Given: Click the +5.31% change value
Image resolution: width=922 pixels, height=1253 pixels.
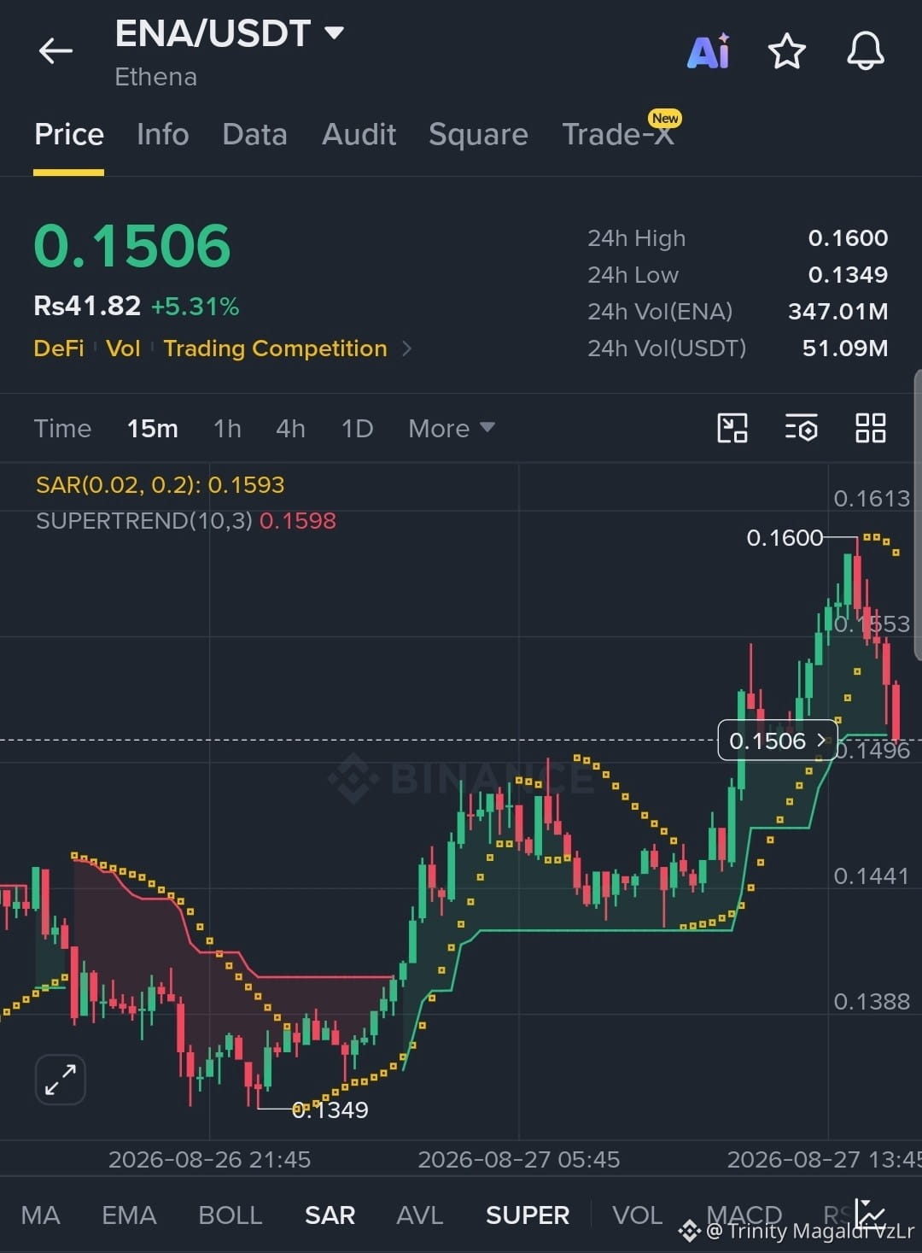Looking at the screenshot, I should 195,306.
